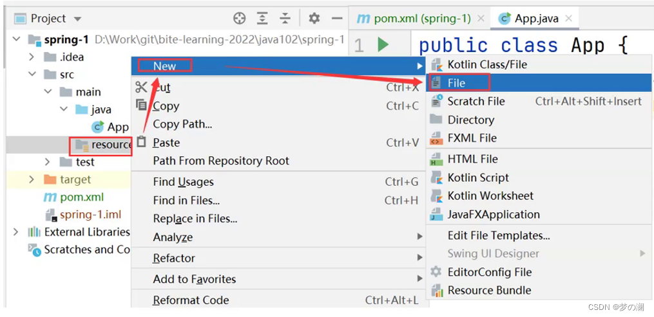
Task: Open Add to Favorites submenu
Action: (278, 278)
